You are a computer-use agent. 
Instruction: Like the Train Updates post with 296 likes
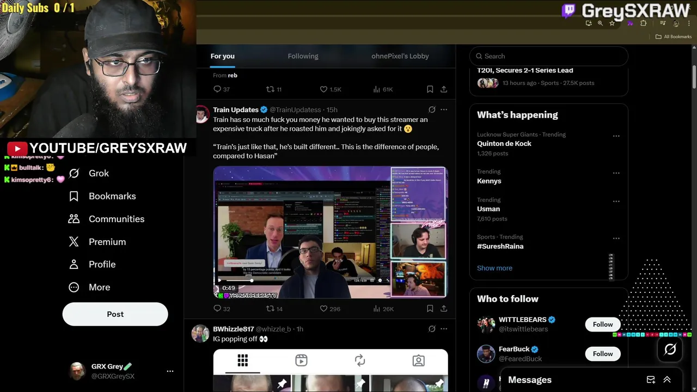tap(329, 309)
